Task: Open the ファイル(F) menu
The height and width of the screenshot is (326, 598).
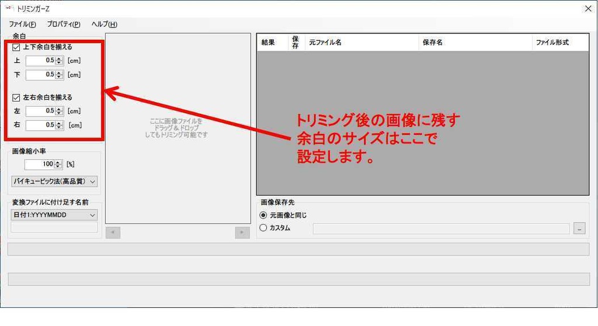Action: [x=23, y=24]
